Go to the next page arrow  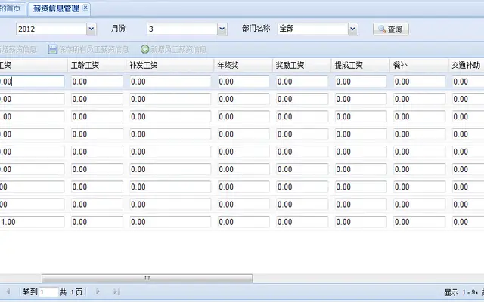point(98,291)
